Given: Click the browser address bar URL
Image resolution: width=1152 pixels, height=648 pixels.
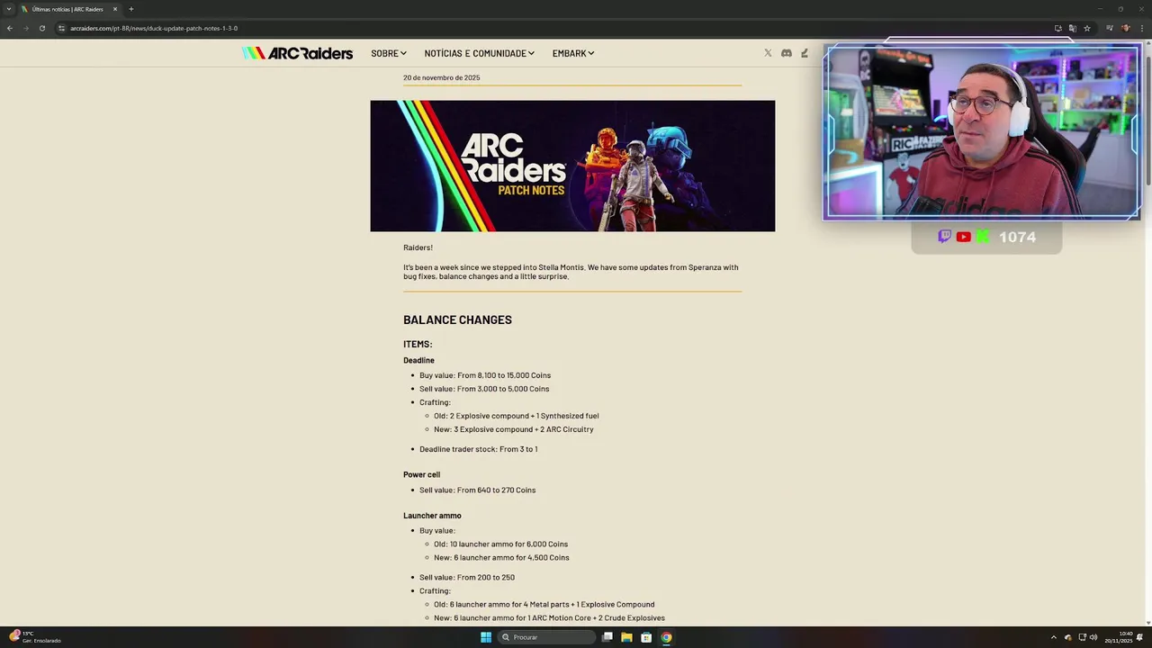Looking at the screenshot, I should click(154, 28).
